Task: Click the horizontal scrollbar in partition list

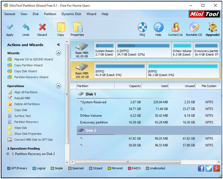Action: point(128,162)
